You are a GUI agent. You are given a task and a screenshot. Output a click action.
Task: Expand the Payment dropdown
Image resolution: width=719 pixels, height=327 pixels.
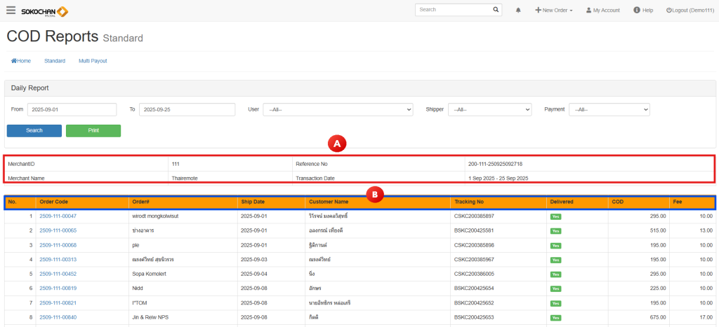[609, 110]
